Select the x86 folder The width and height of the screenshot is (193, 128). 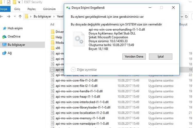coord(58,48)
